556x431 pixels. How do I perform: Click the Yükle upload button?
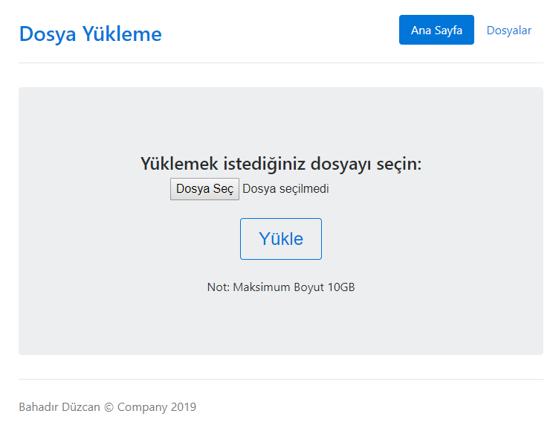coord(280,239)
